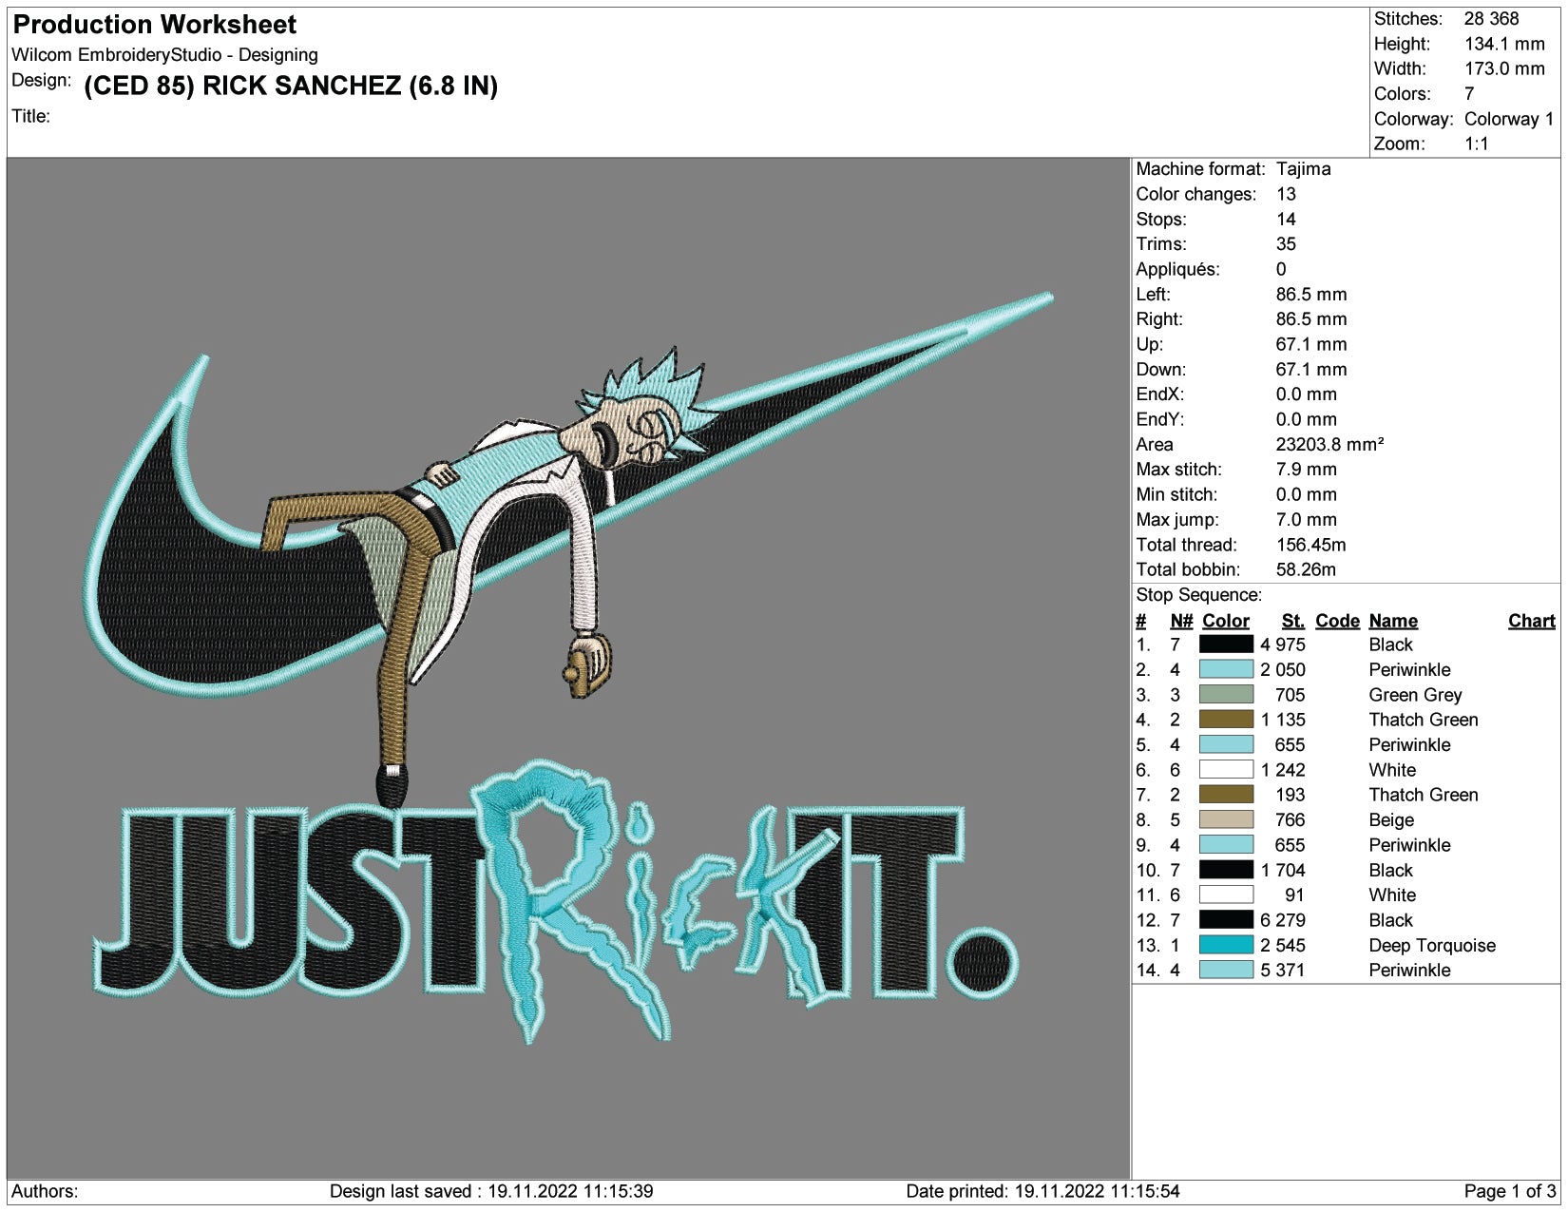Click the Green Grey swatch in row 3
1568x1212 pixels.
tap(1226, 695)
